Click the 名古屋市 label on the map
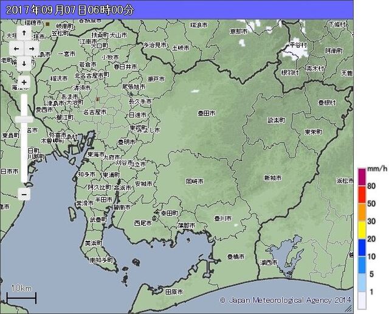Viewport: 389px width, 314px height. click(x=95, y=113)
